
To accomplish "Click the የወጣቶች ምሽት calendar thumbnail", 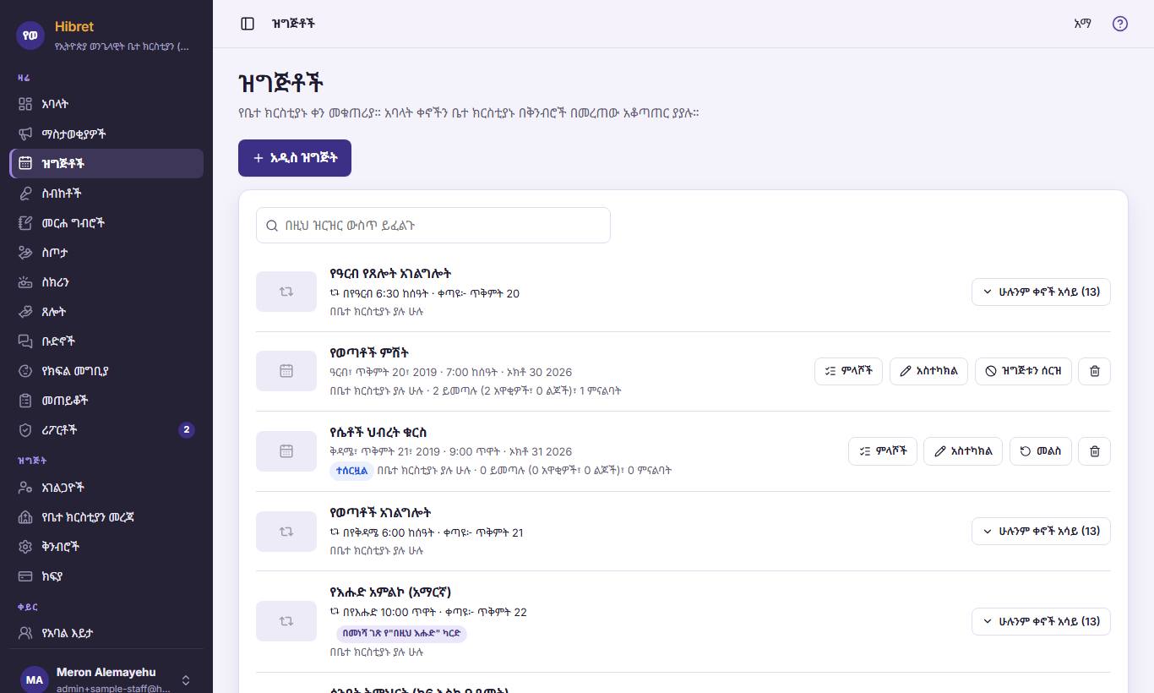I will (x=286, y=371).
